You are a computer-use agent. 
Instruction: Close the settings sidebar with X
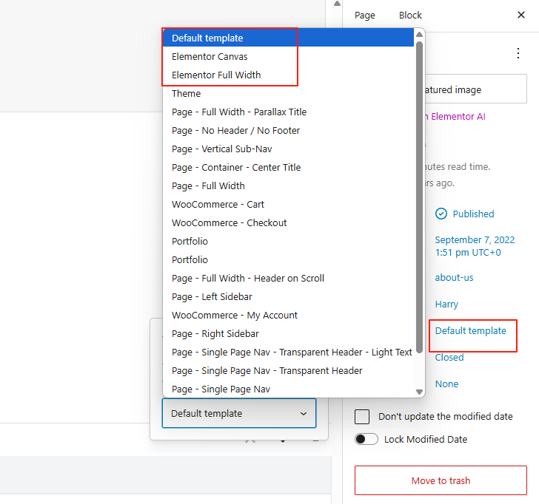coord(520,15)
